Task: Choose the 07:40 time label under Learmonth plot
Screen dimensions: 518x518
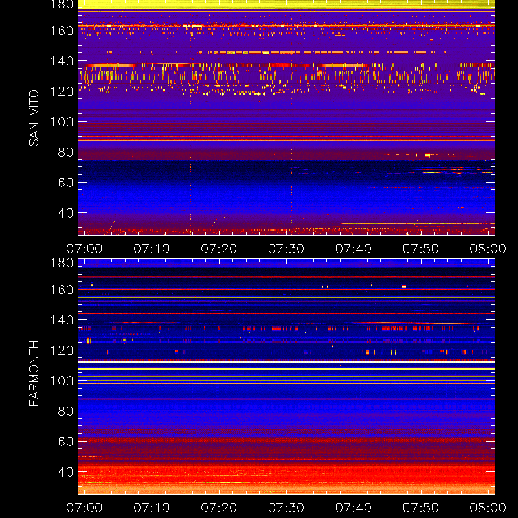Action: [x=354, y=508]
